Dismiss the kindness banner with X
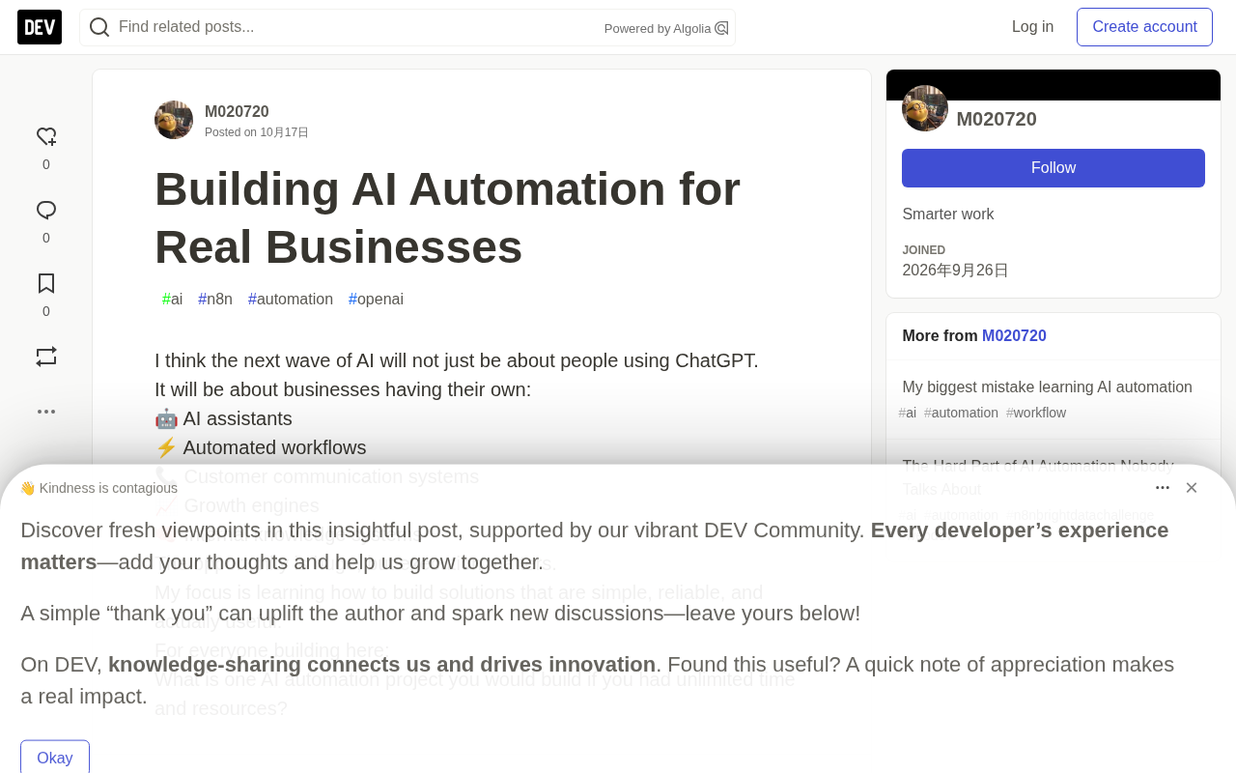Screen dimensions: 1236x773 click(x=1192, y=488)
